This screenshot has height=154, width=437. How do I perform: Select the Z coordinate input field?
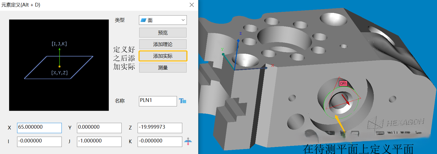click(160, 128)
